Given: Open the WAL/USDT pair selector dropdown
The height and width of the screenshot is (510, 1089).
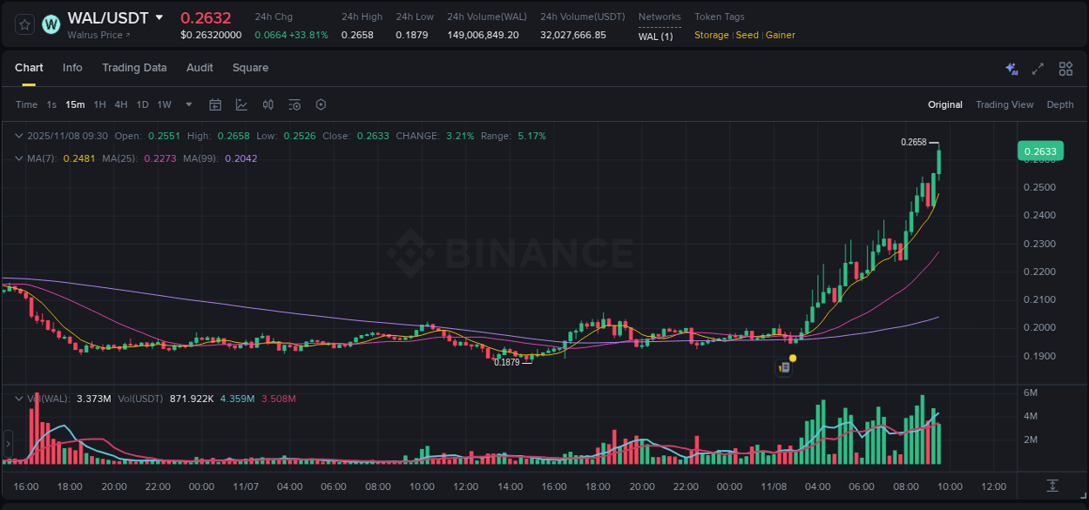Looking at the screenshot, I should (159, 17).
